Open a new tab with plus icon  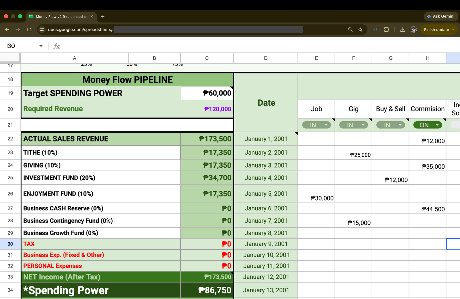pos(103,17)
